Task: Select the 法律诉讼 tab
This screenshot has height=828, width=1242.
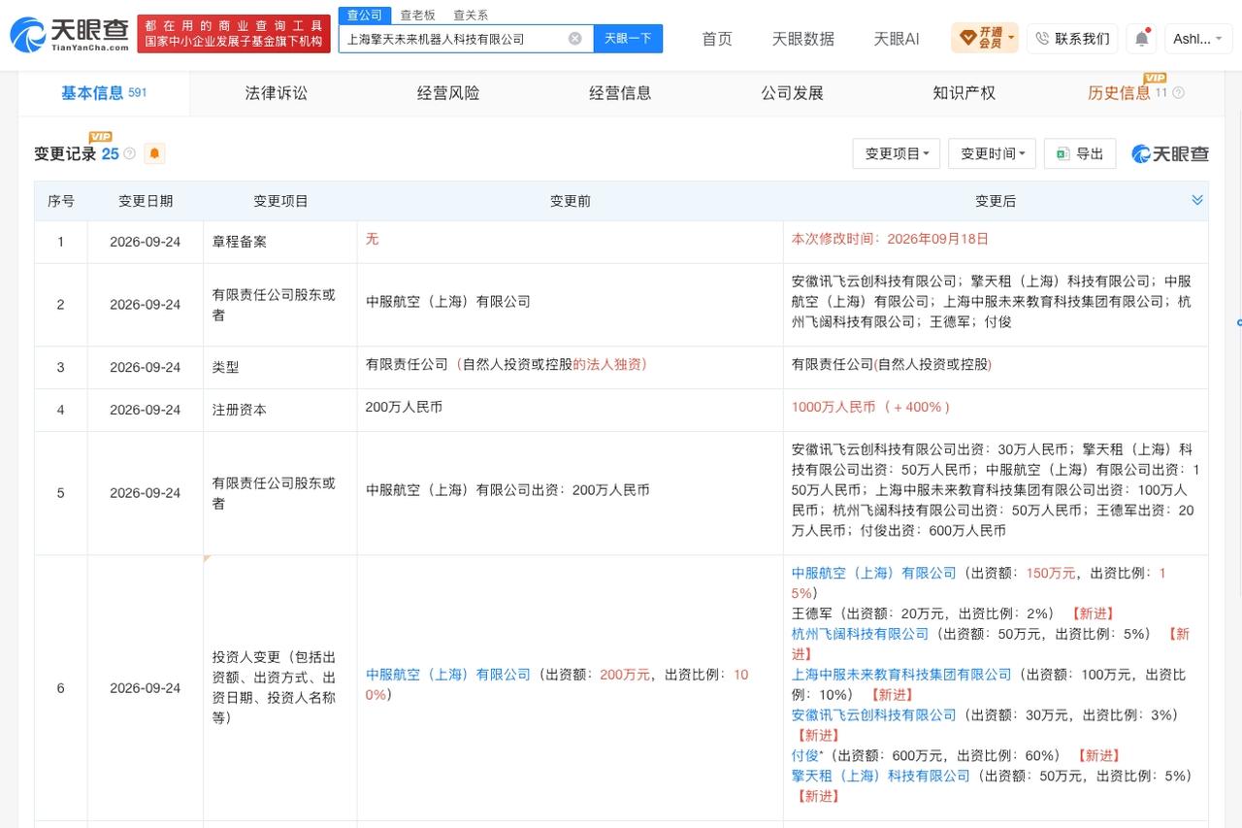Action: pyautogui.click(x=277, y=93)
